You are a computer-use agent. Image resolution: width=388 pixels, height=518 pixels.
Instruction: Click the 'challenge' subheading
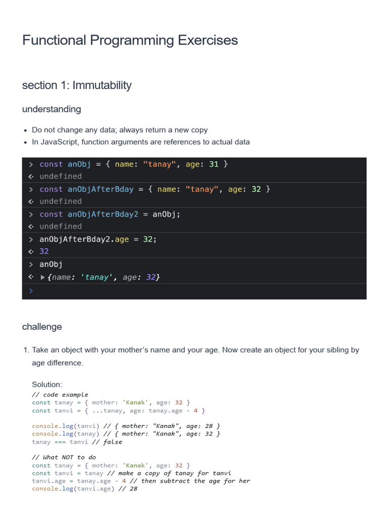[42, 327]
